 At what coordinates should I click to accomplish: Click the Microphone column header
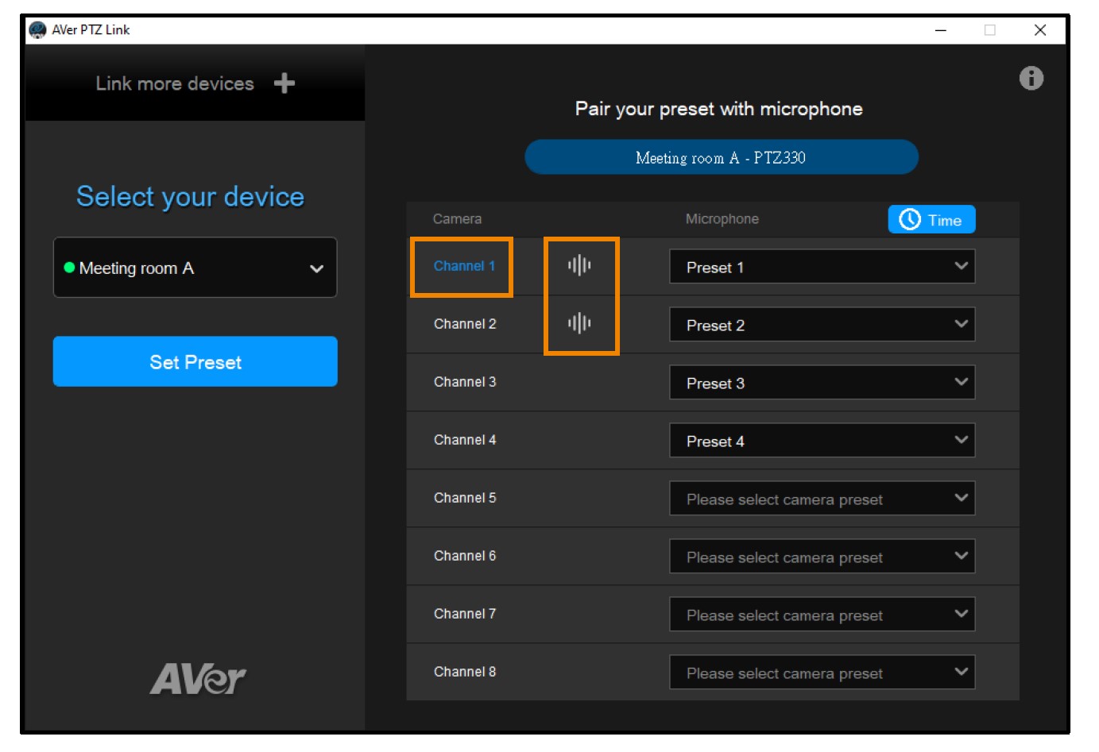tap(722, 219)
